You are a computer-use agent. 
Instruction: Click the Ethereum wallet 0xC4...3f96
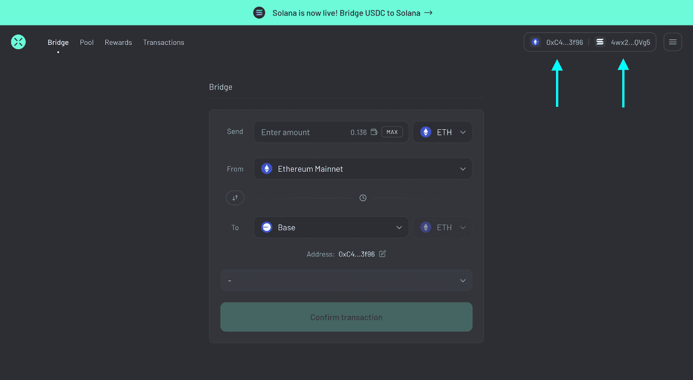point(557,42)
